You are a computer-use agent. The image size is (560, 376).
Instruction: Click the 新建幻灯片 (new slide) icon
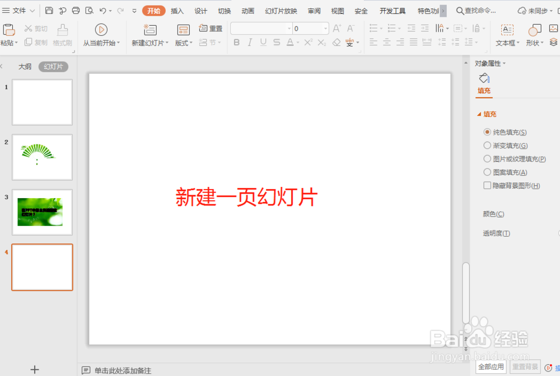149,30
